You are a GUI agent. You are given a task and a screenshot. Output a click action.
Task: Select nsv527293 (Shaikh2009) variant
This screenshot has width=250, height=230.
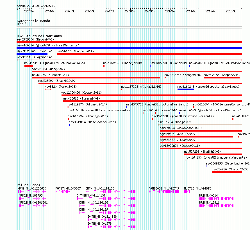pos(213,154)
